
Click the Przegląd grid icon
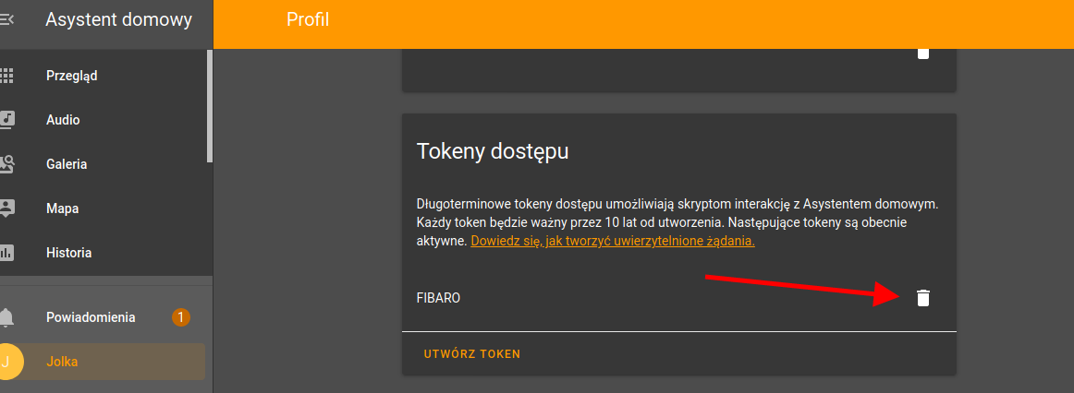click(x=6, y=75)
